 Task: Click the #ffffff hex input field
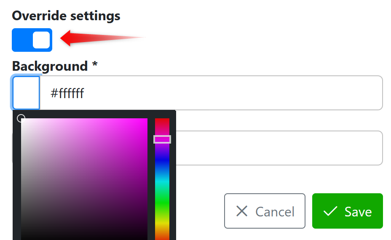211,93
